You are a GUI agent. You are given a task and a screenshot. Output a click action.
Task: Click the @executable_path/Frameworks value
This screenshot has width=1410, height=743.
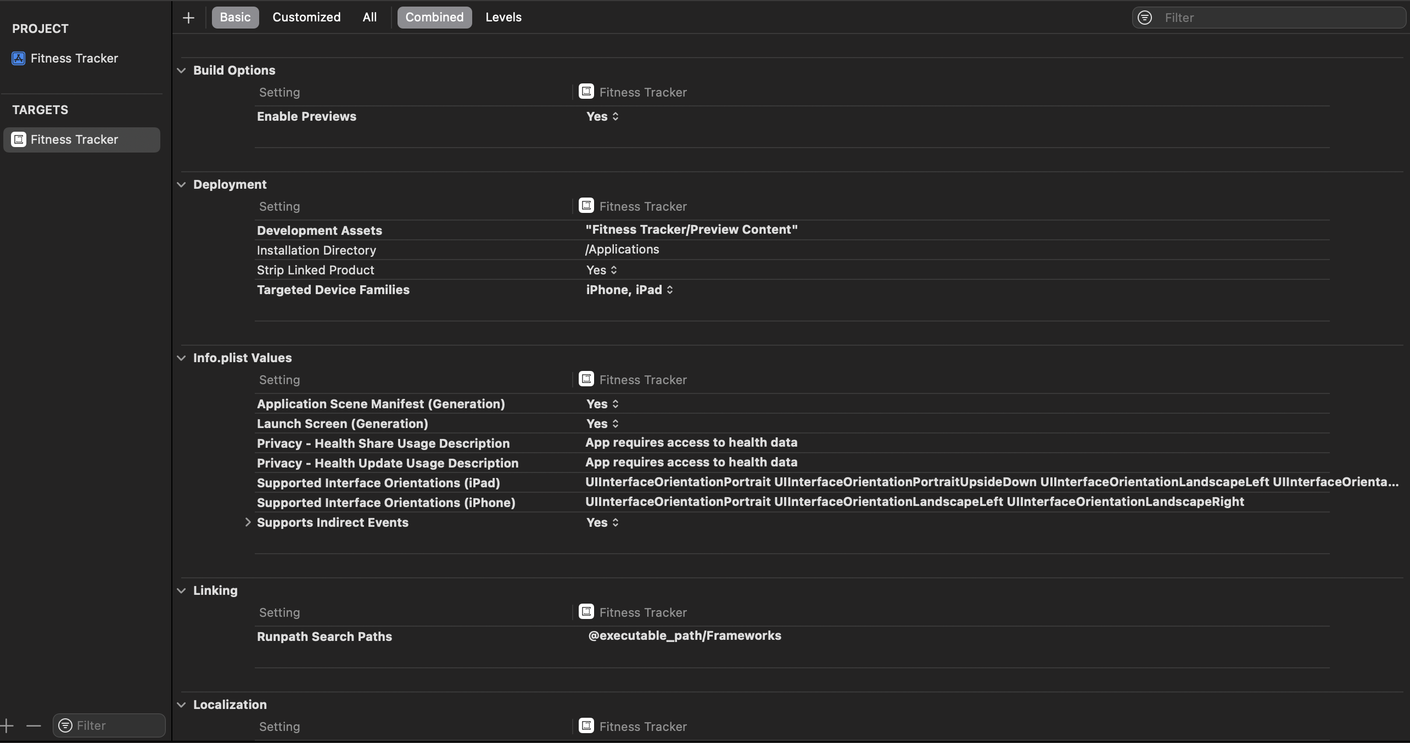point(685,635)
